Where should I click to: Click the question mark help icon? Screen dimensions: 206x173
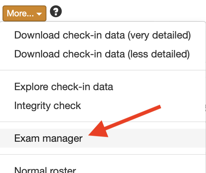click(x=56, y=11)
